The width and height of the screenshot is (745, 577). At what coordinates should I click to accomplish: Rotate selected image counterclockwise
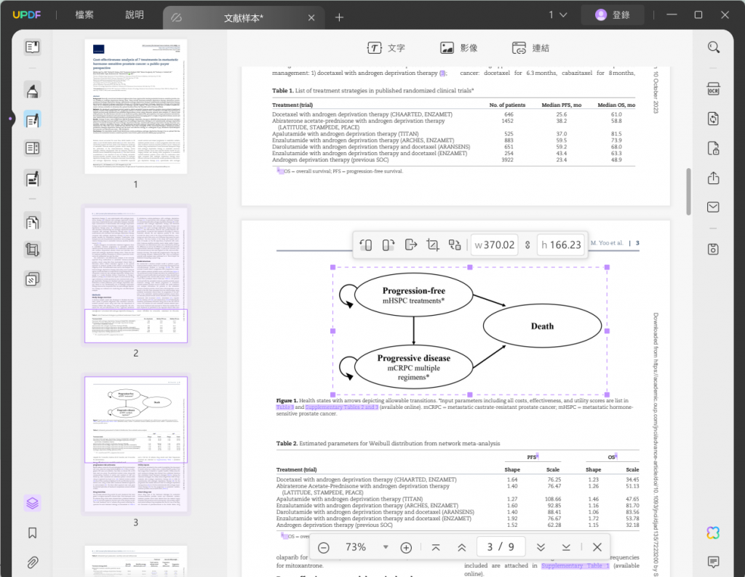(x=366, y=244)
